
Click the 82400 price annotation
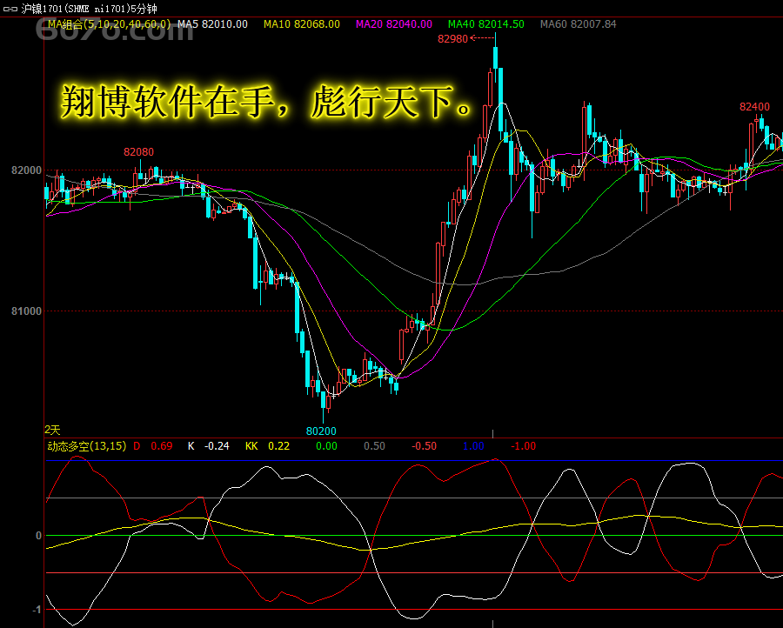(754, 107)
